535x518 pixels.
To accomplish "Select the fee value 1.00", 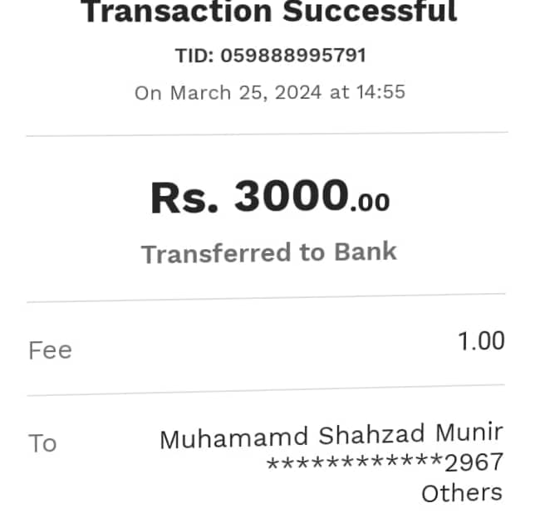I will coord(481,341).
